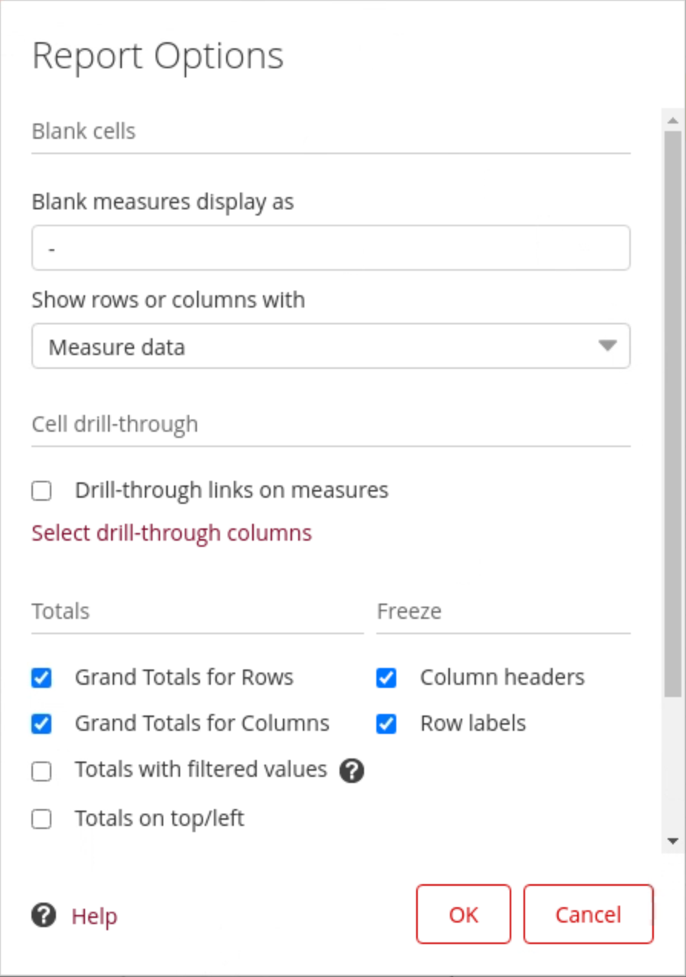Click the Help question mark icon
This screenshot has width=686, height=977.
coord(44,915)
